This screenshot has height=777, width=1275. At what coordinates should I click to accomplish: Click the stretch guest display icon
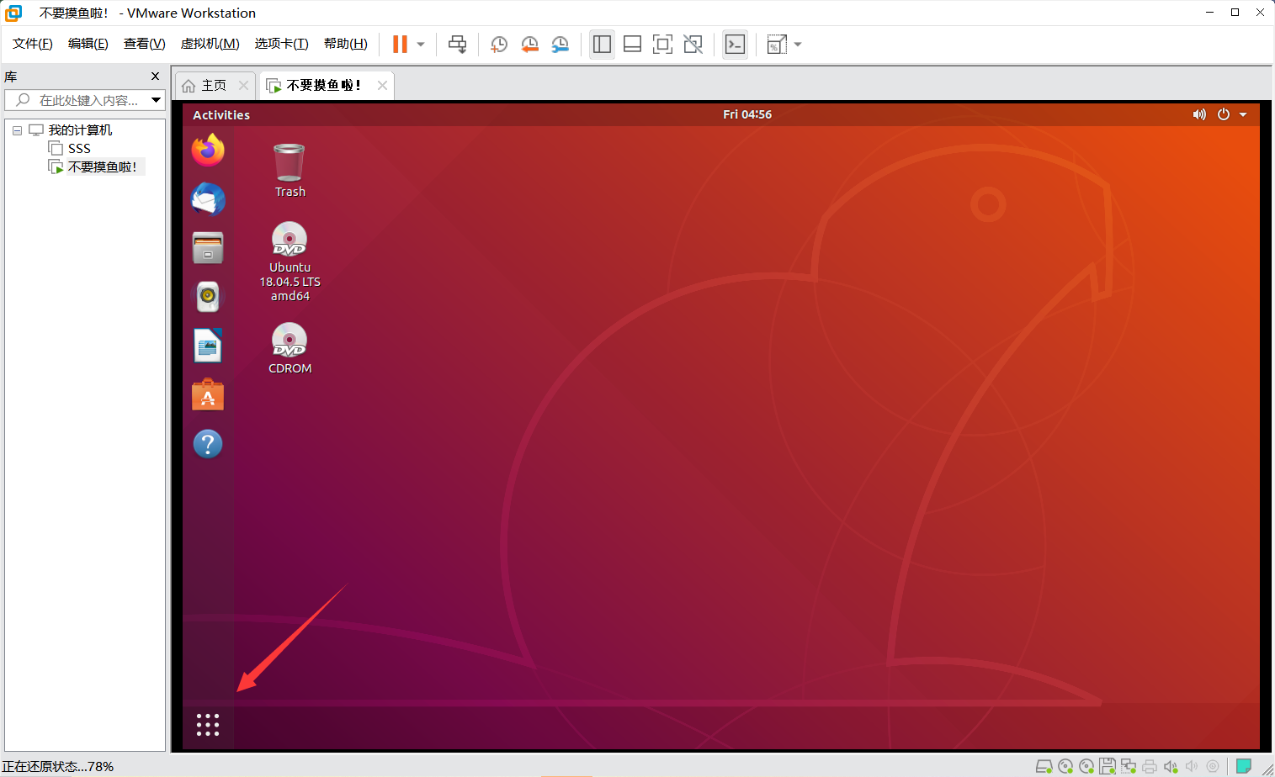pos(777,44)
